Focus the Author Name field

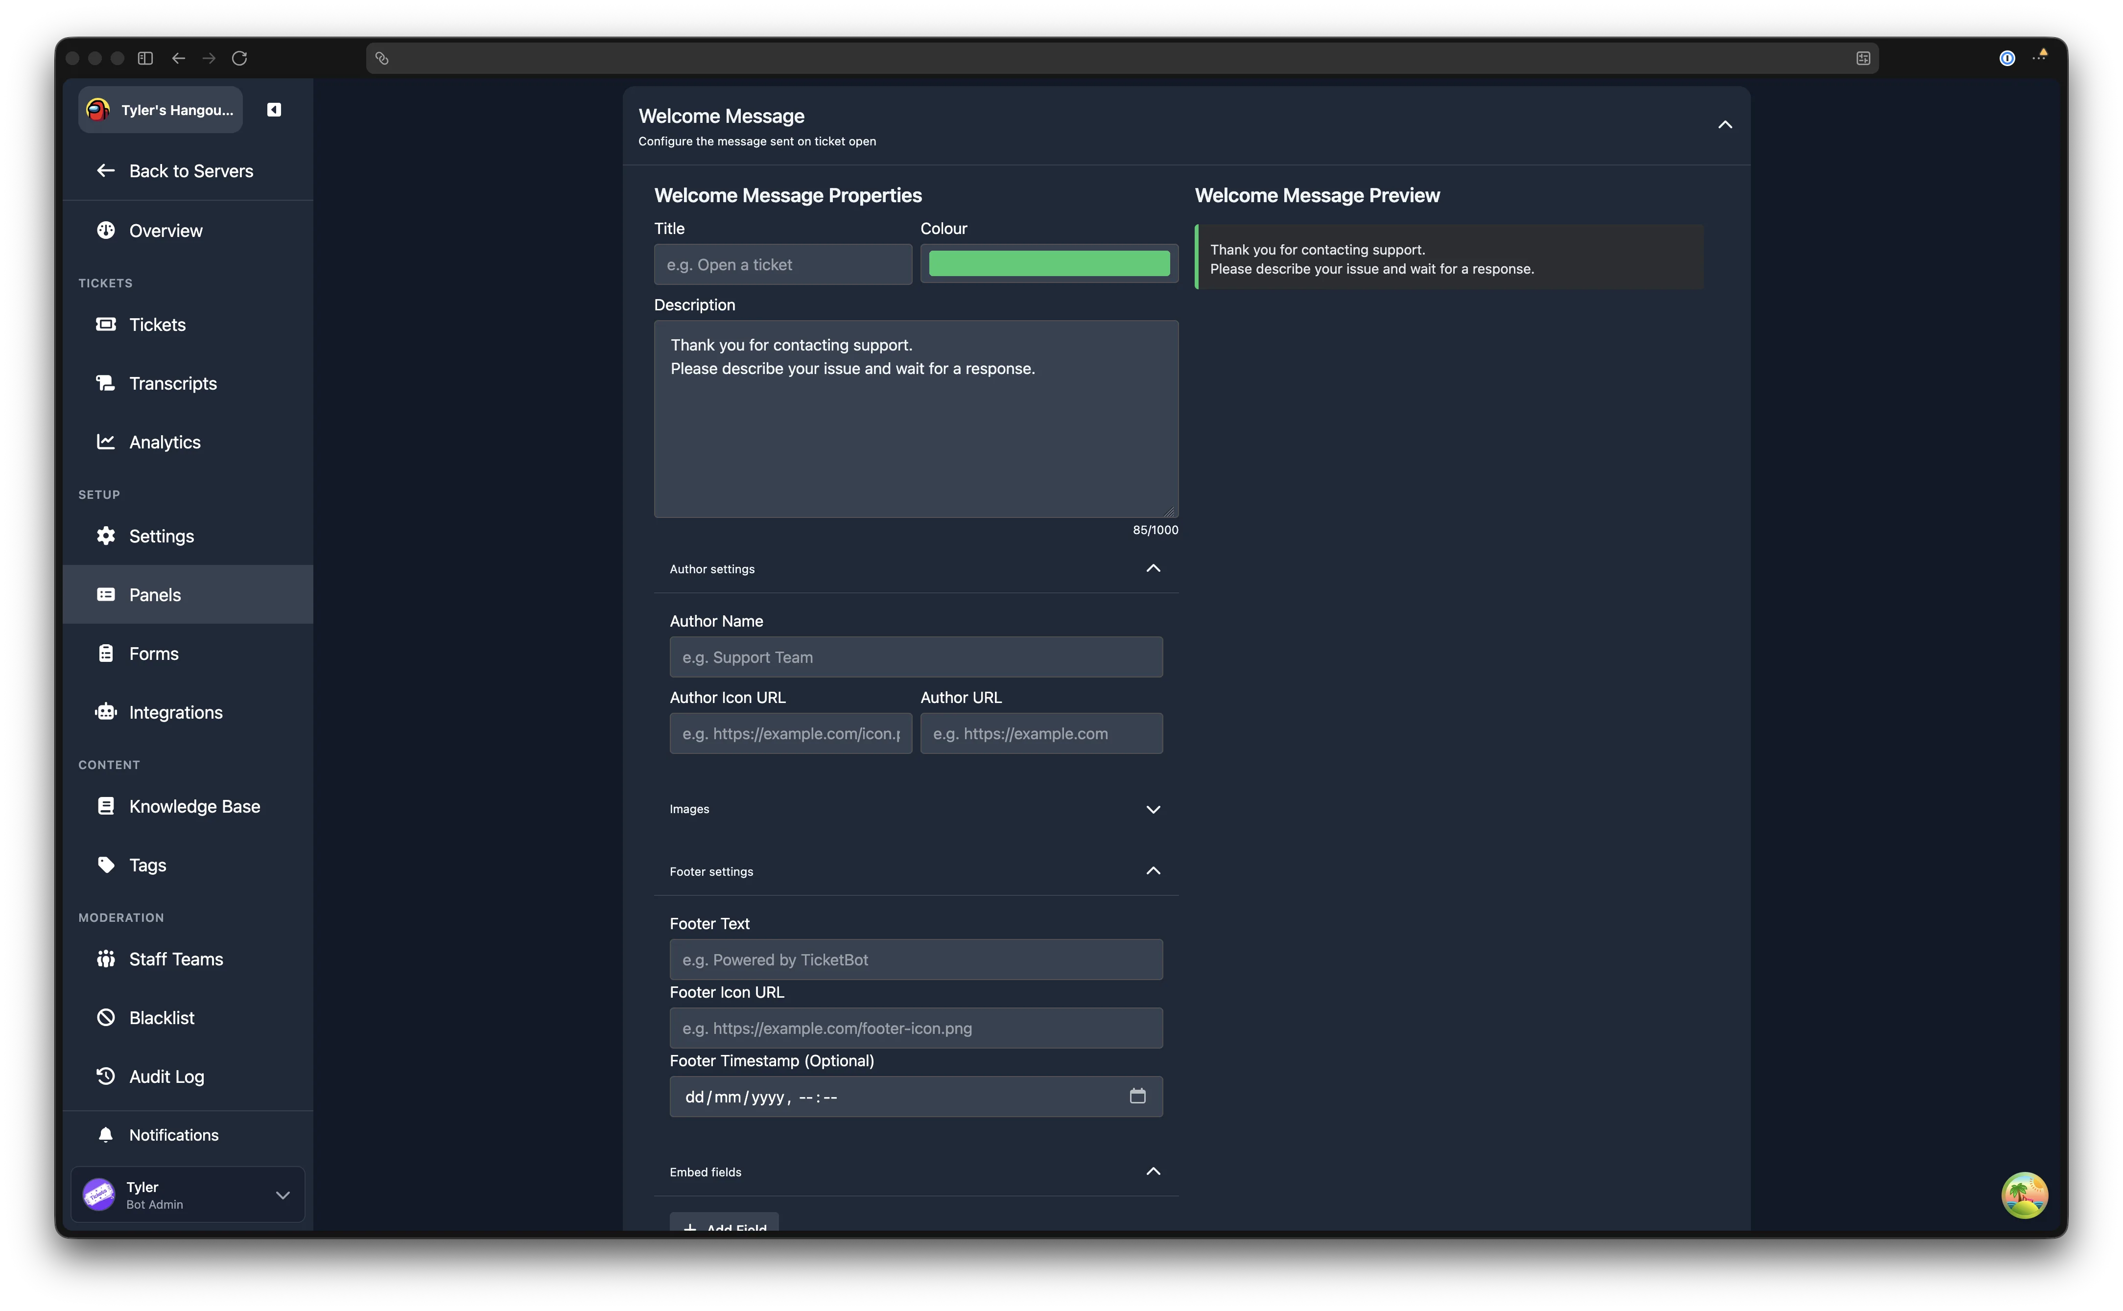tap(917, 657)
